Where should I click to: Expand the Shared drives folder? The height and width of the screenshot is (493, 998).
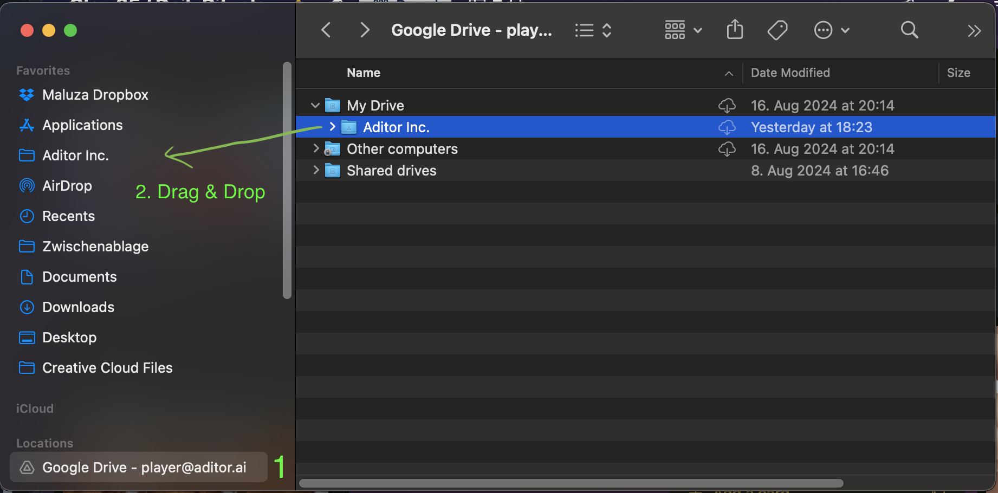click(316, 170)
